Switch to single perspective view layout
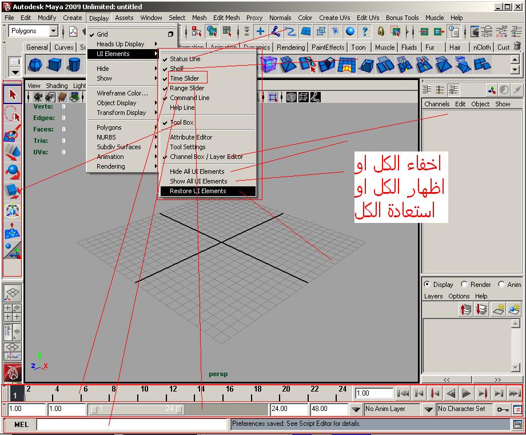Image resolution: width=526 pixels, height=435 pixels. tap(13, 293)
